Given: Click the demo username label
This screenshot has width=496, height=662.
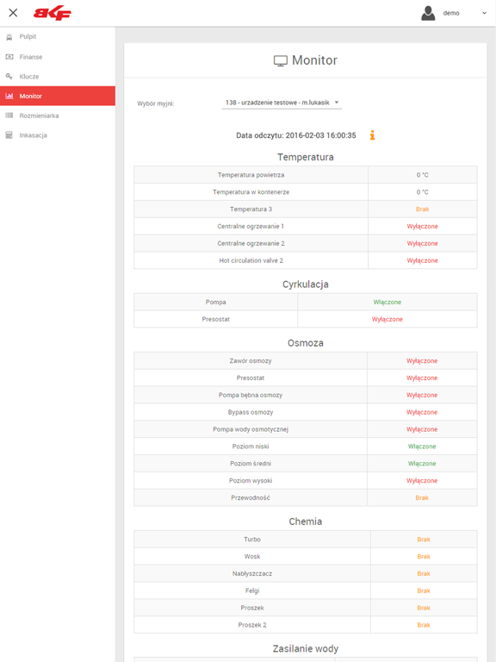Looking at the screenshot, I should (451, 13).
